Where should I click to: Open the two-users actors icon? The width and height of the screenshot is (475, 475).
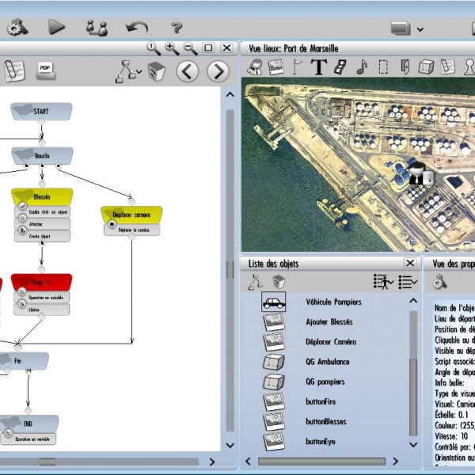click(97, 28)
